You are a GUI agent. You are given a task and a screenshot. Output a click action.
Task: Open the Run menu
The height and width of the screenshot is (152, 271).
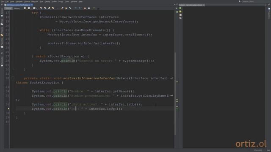pos(41,2)
